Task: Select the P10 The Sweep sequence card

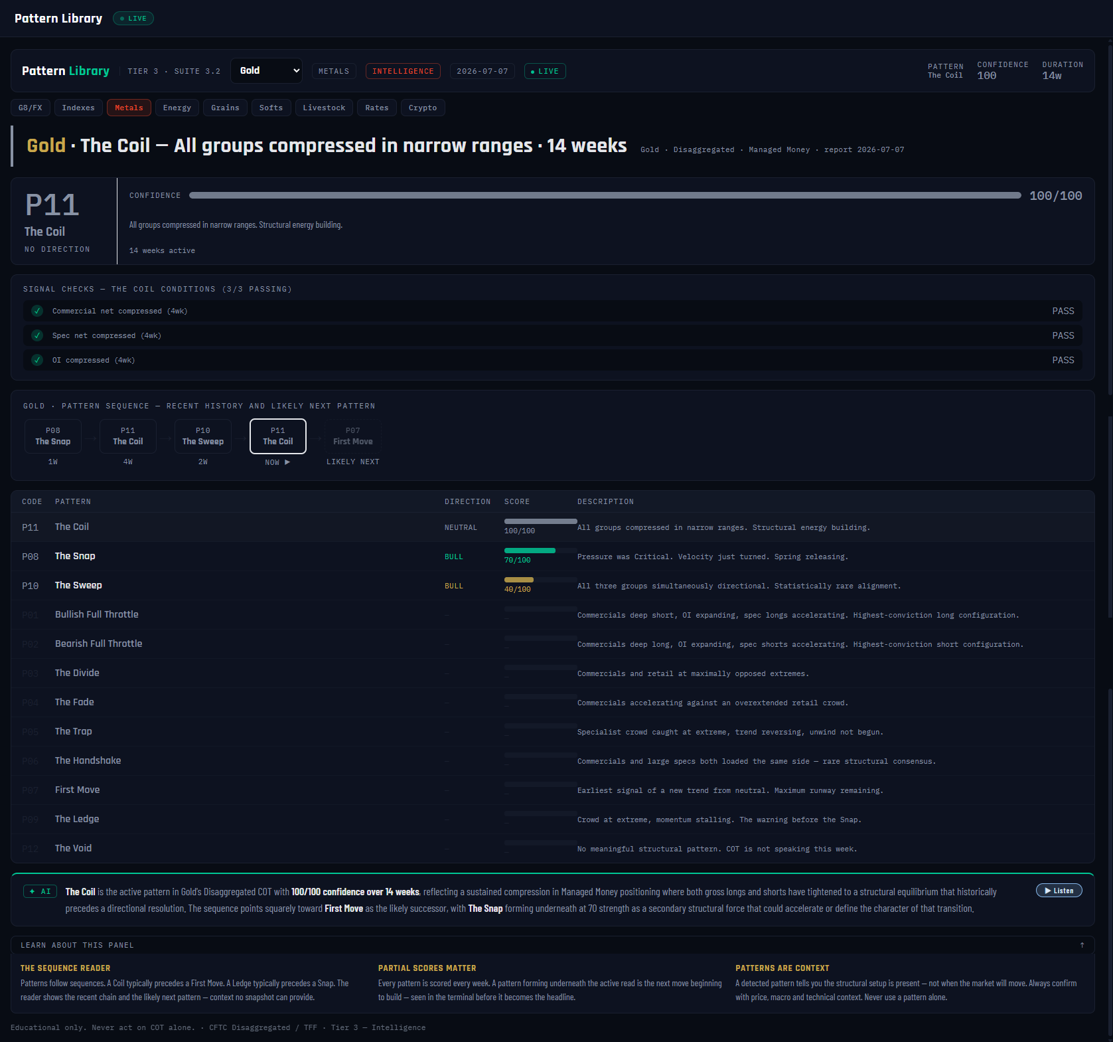Action: point(203,436)
